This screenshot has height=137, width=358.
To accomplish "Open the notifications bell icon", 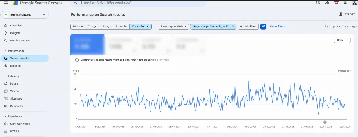I will pos(336,2).
